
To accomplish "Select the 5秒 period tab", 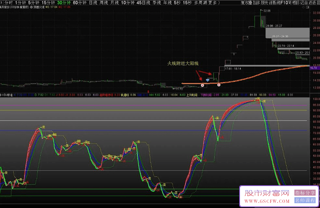I will [177, 3].
